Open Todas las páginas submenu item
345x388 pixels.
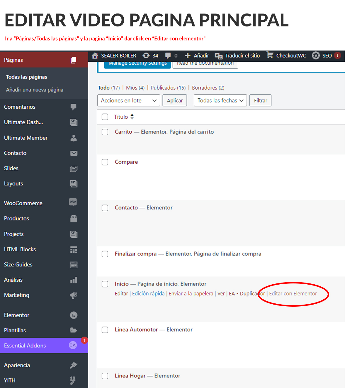(27, 77)
